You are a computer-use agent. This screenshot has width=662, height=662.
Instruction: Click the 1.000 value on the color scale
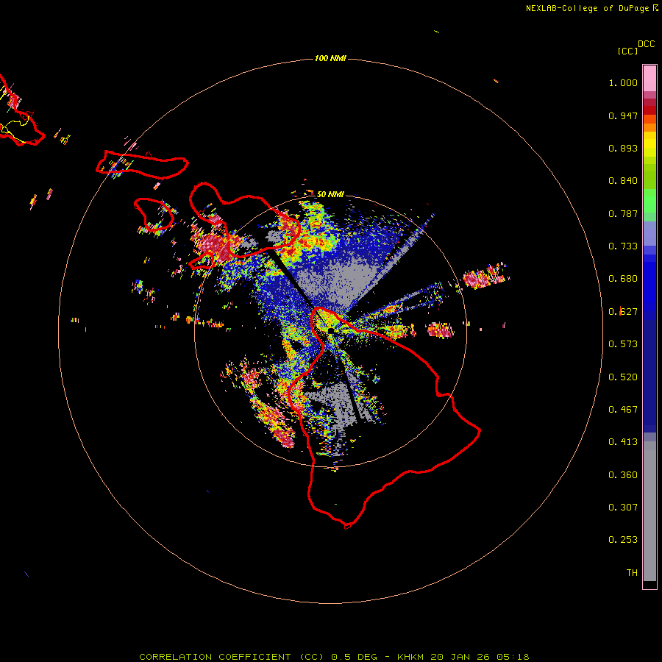[x=623, y=82]
